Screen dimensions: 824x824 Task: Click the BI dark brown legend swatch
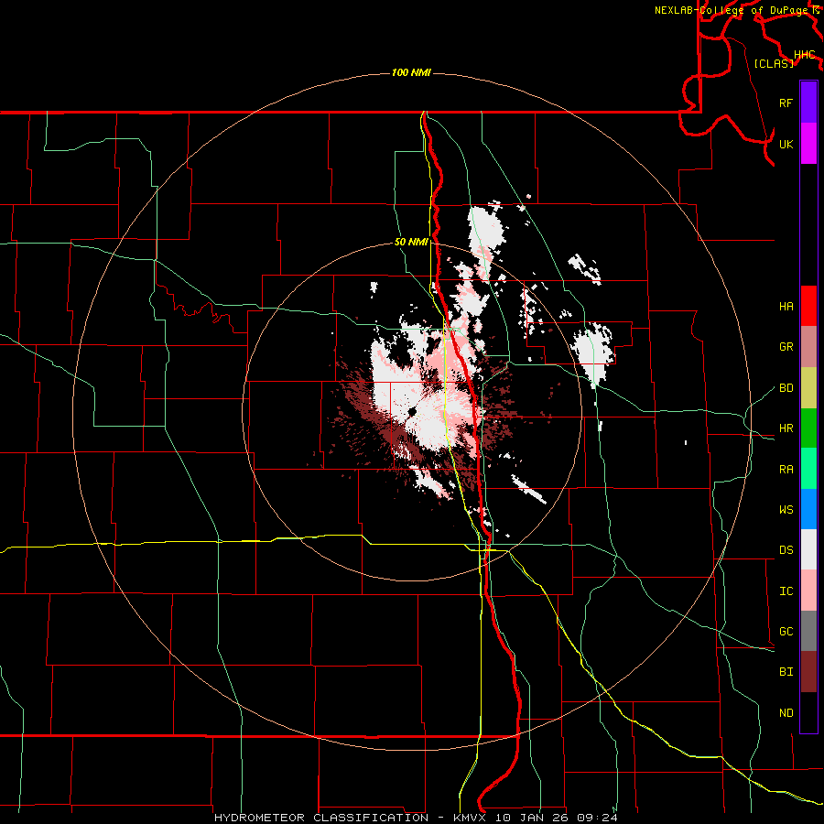[808, 672]
